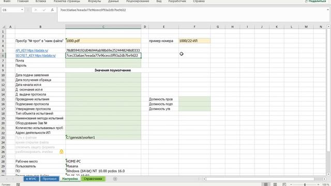Open the Insert Function fx dialog
The height and width of the screenshot is (186, 331).
52,10
